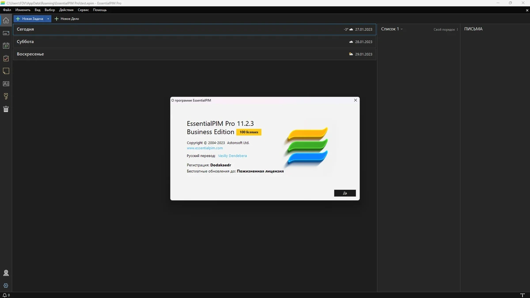530x298 pixels.
Task: Open the Mail module envelope icon
Action: coord(6,33)
